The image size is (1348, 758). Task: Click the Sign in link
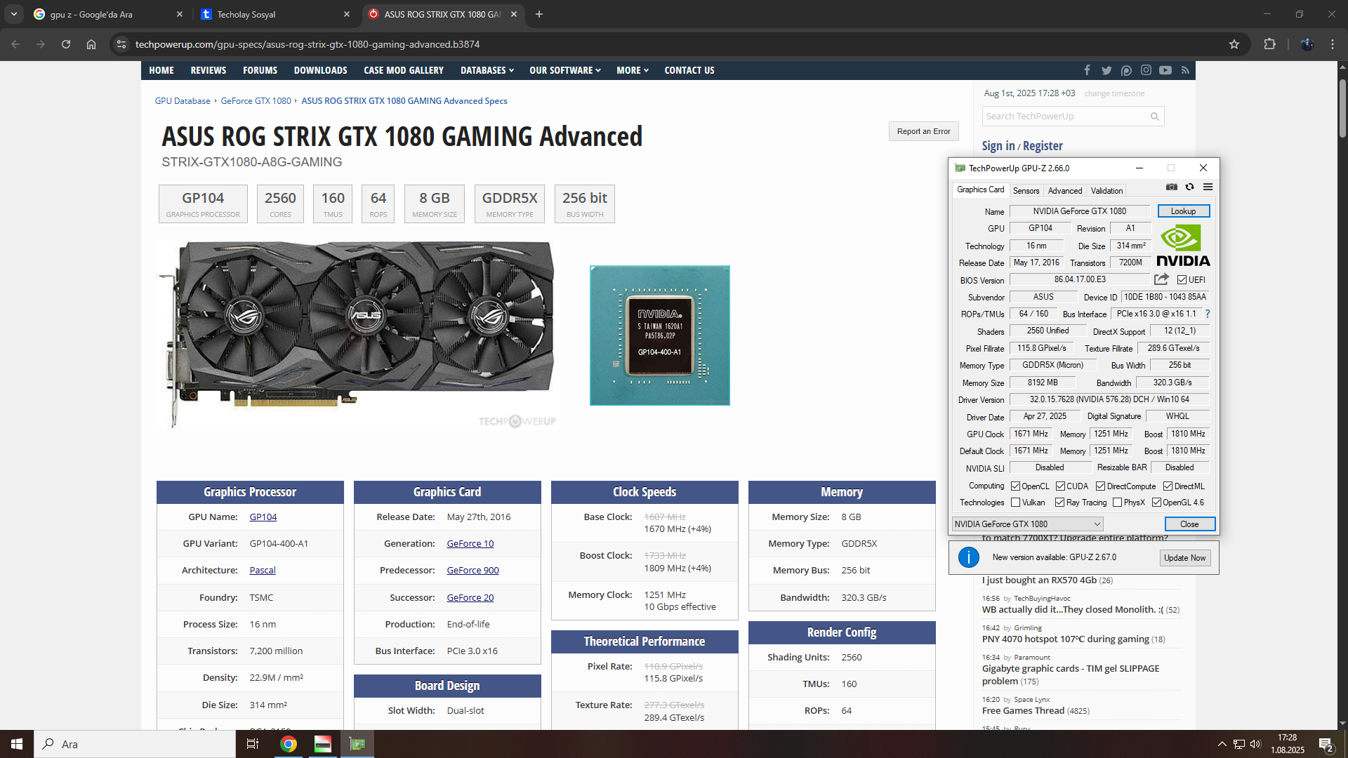(998, 146)
